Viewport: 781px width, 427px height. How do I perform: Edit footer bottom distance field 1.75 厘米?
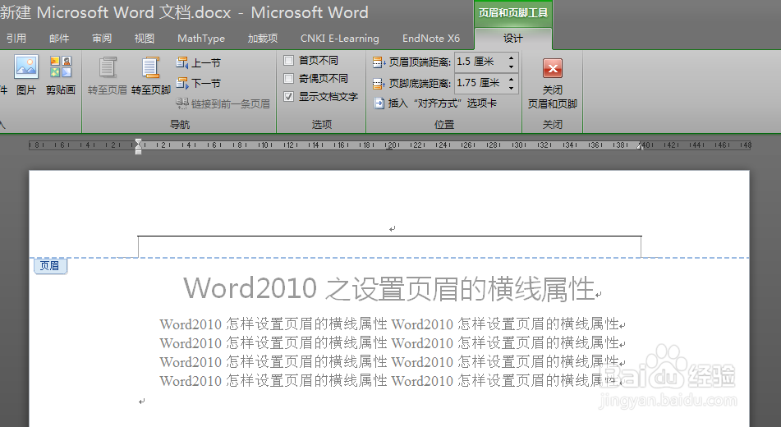(x=480, y=83)
